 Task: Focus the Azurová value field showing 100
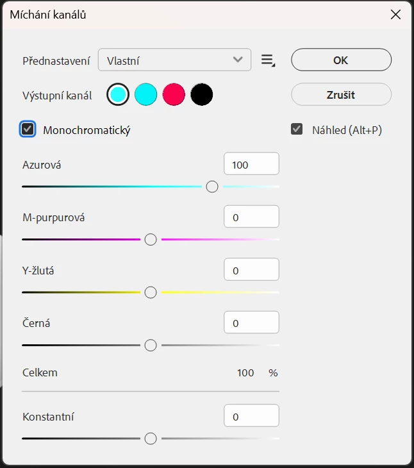click(x=251, y=164)
